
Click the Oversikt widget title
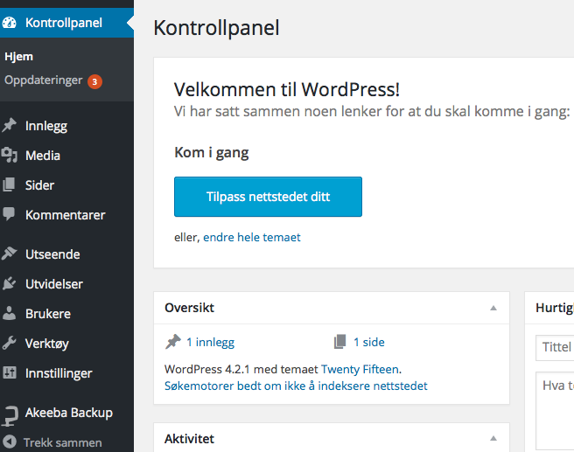pos(189,308)
